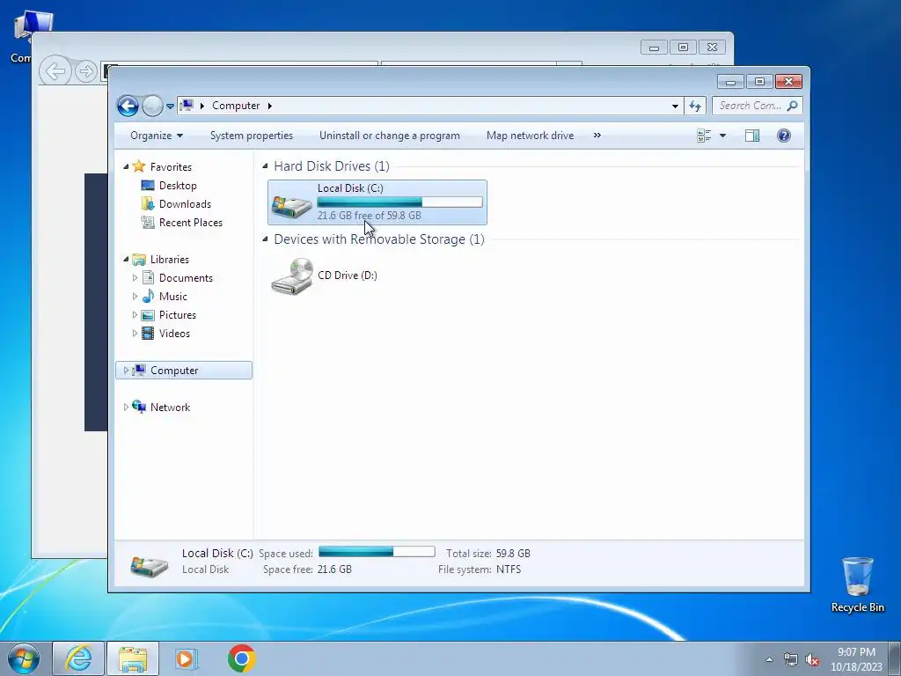
Task: Click Uninstall or change a program
Action: coord(390,136)
